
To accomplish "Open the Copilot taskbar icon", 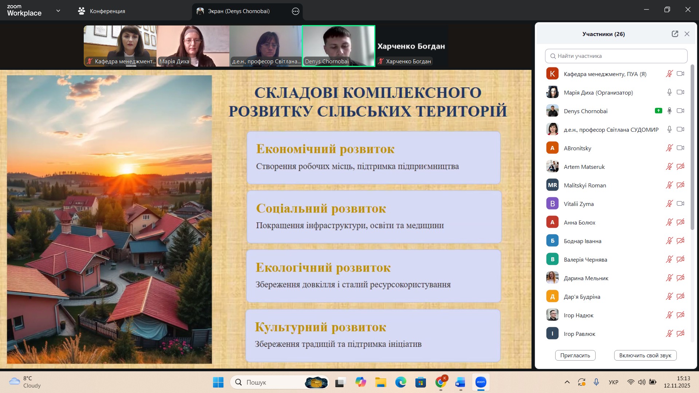I will (x=360, y=382).
